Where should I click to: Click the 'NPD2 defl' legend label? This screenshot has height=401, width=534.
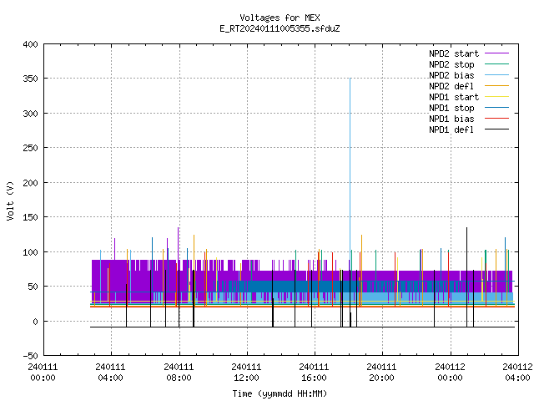pyautogui.click(x=451, y=86)
